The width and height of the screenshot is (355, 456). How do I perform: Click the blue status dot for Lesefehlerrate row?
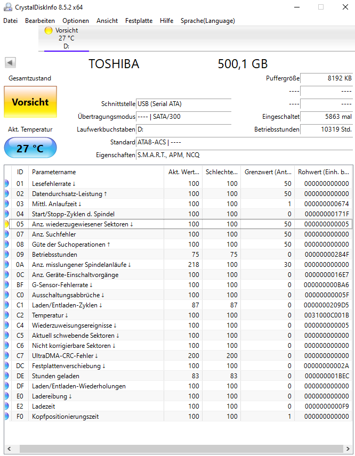(6, 183)
